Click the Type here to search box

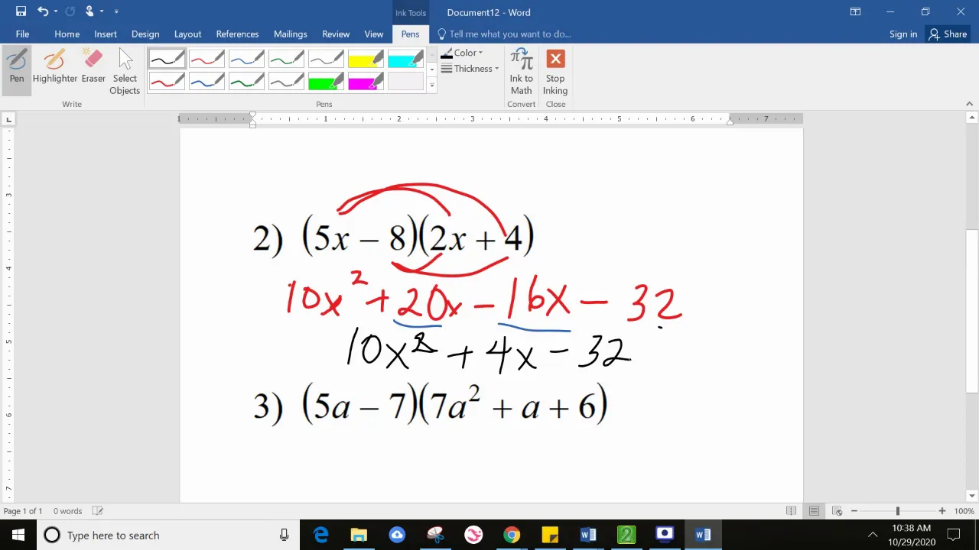pos(168,535)
